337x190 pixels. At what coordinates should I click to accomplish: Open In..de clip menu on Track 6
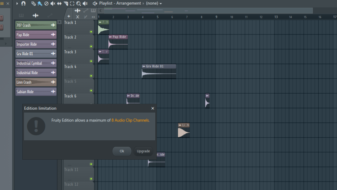128,96
